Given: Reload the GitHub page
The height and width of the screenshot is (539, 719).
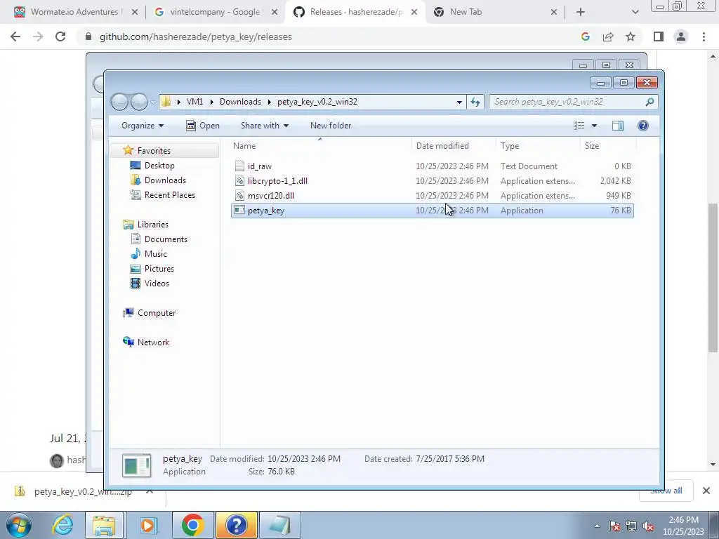Looking at the screenshot, I should [60, 36].
